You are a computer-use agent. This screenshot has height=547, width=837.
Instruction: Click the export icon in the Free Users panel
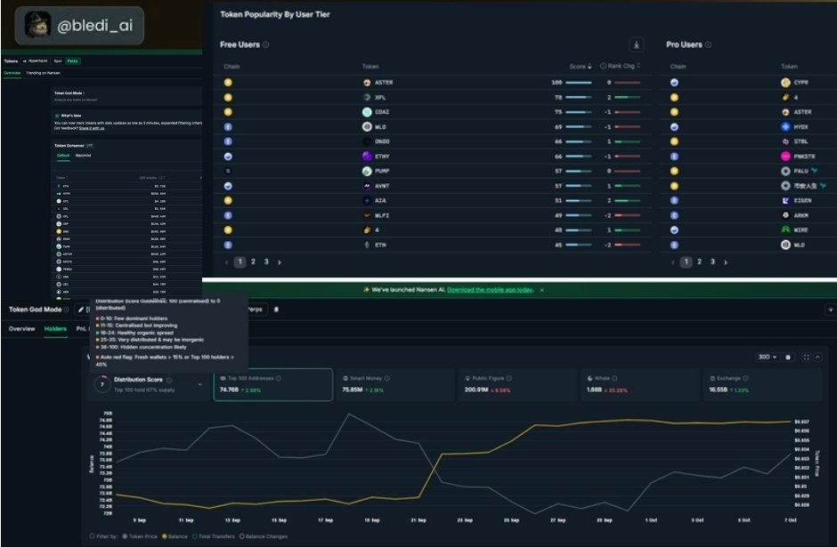(634, 44)
